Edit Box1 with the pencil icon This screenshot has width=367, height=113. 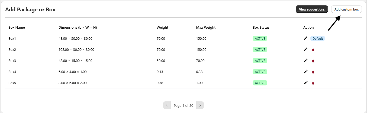306,38
